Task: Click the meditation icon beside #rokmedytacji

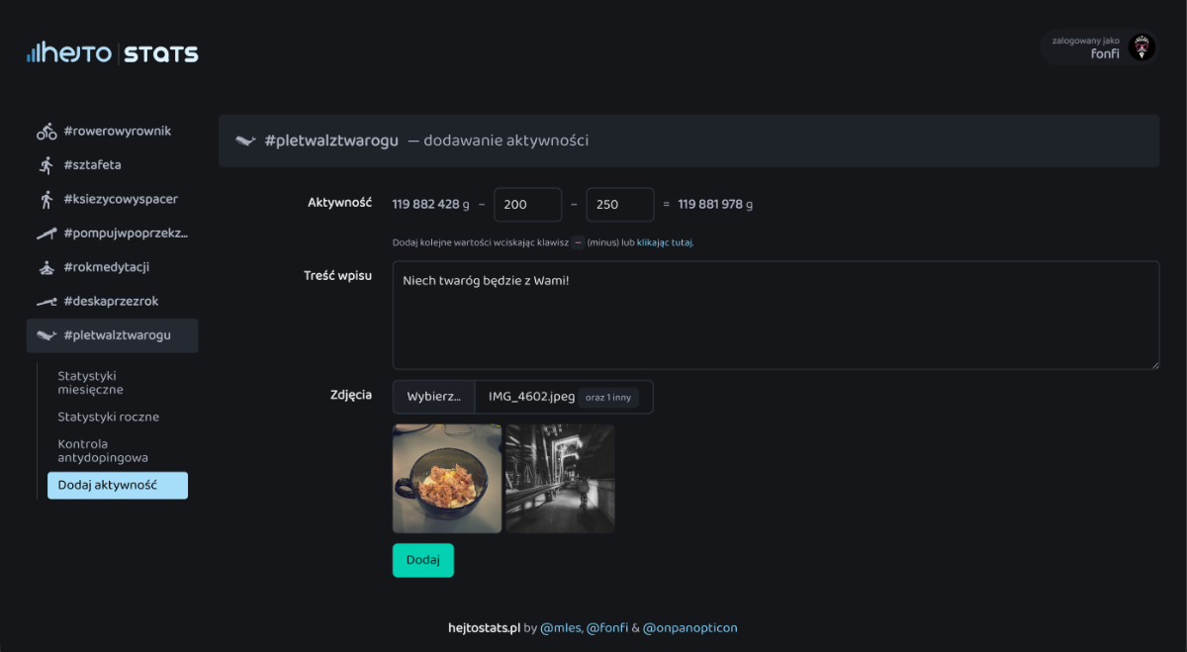Action: (46, 267)
